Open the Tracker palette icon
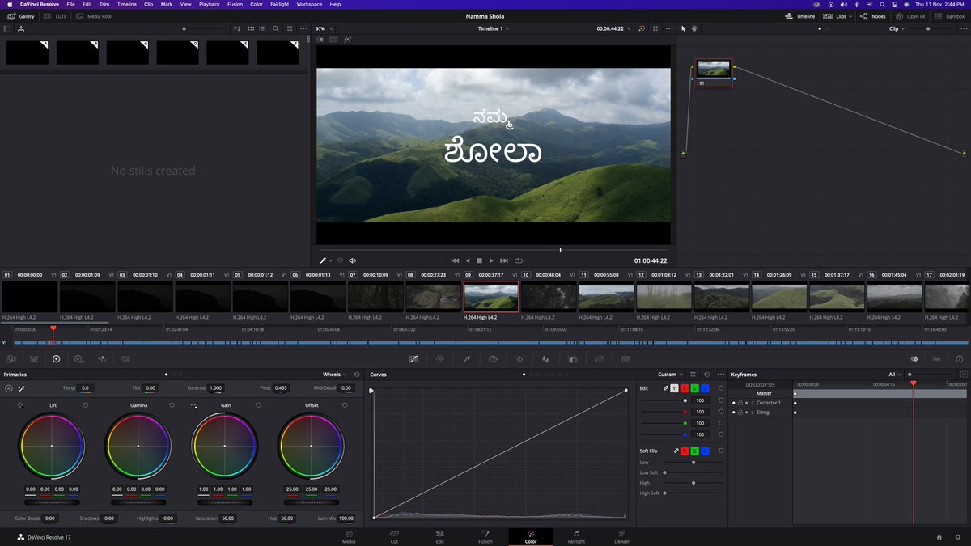The image size is (971, 546). pyautogui.click(x=519, y=358)
